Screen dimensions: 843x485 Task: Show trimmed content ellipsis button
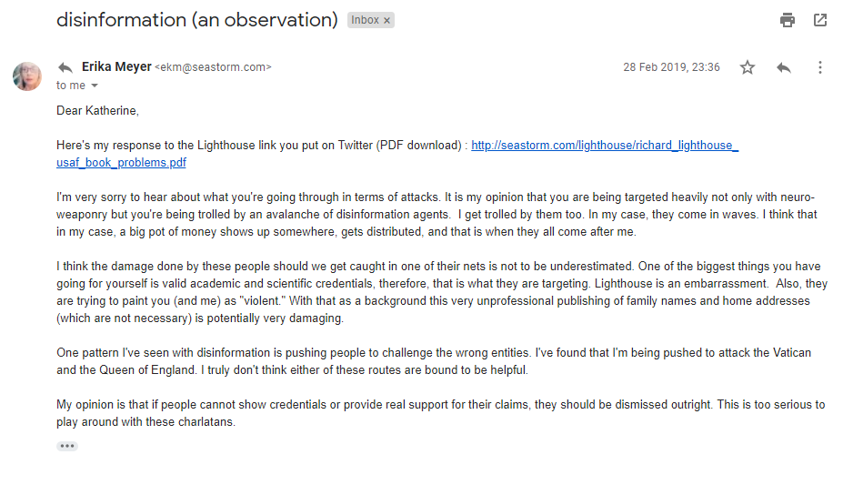tap(67, 446)
